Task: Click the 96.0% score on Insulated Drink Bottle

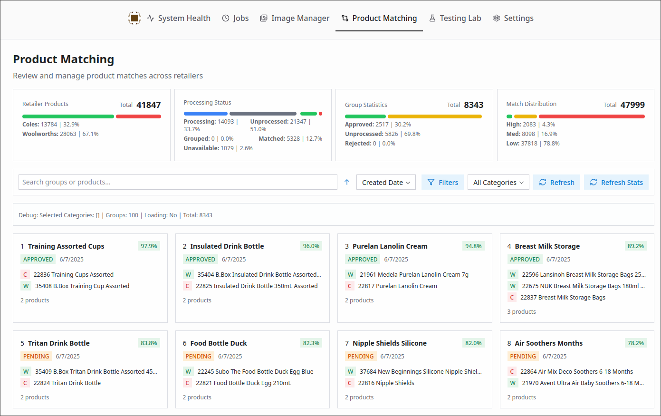Action: 311,246
